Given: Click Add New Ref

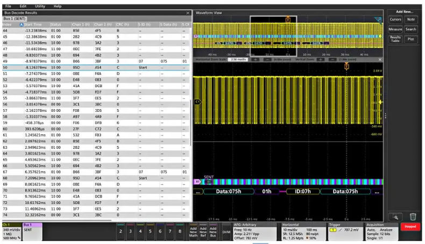Looking at the screenshot, I should pyautogui.click(x=203, y=232).
